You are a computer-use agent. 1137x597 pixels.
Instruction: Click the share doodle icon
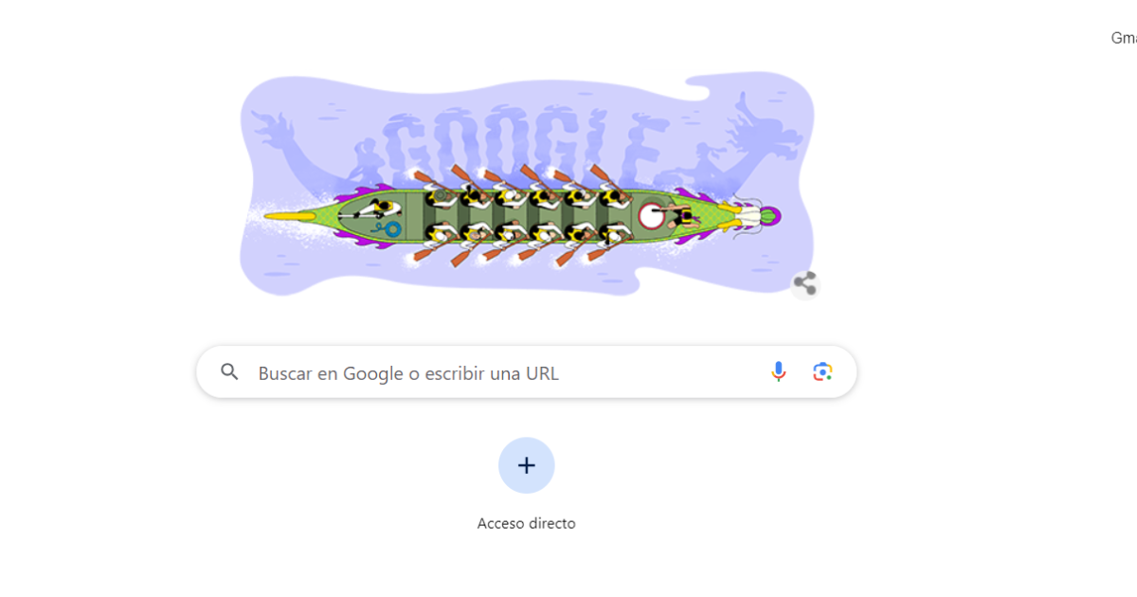tap(804, 283)
